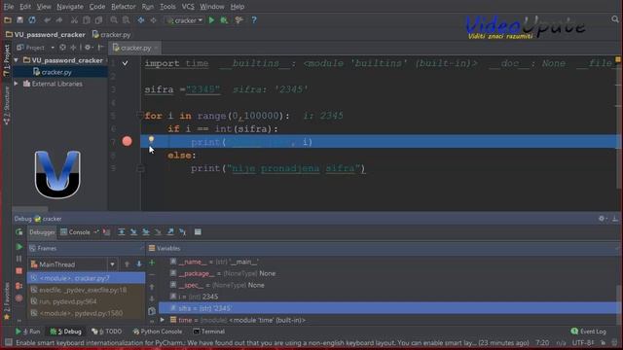Click Run to Cursor debug icon

(183, 232)
